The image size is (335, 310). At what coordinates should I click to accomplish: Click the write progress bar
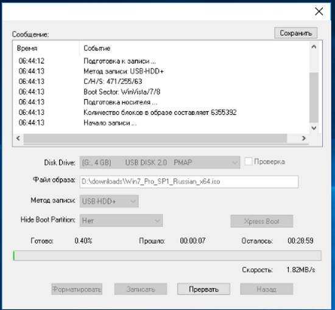(167, 256)
